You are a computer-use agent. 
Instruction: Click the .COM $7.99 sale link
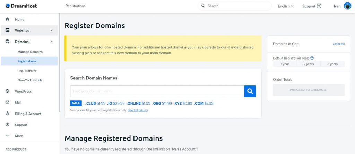click(x=204, y=103)
